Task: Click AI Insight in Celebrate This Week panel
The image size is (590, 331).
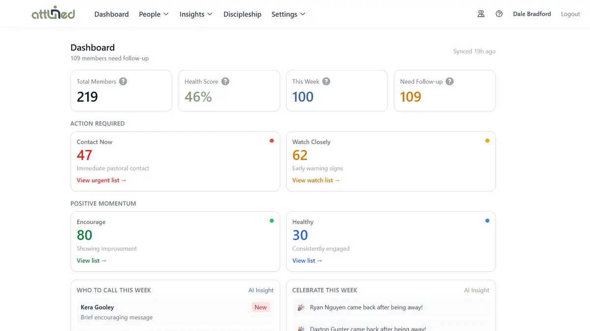Action: 476,290
